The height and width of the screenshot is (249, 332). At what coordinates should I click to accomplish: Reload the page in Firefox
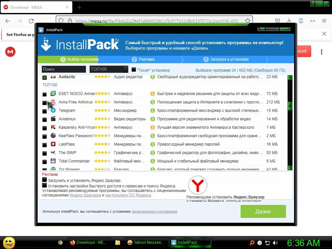[x=31, y=21]
